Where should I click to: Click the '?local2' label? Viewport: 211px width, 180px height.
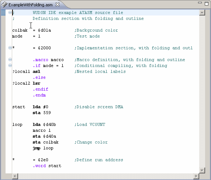pyautogui.click(x=21, y=83)
